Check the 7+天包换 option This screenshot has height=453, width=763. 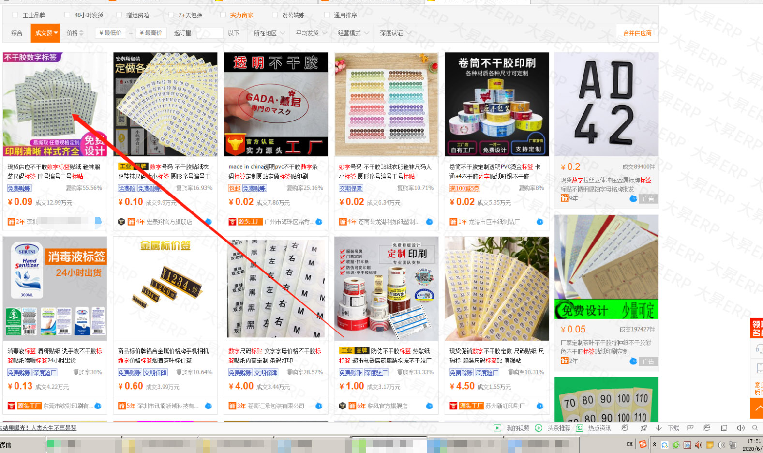[x=171, y=15]
